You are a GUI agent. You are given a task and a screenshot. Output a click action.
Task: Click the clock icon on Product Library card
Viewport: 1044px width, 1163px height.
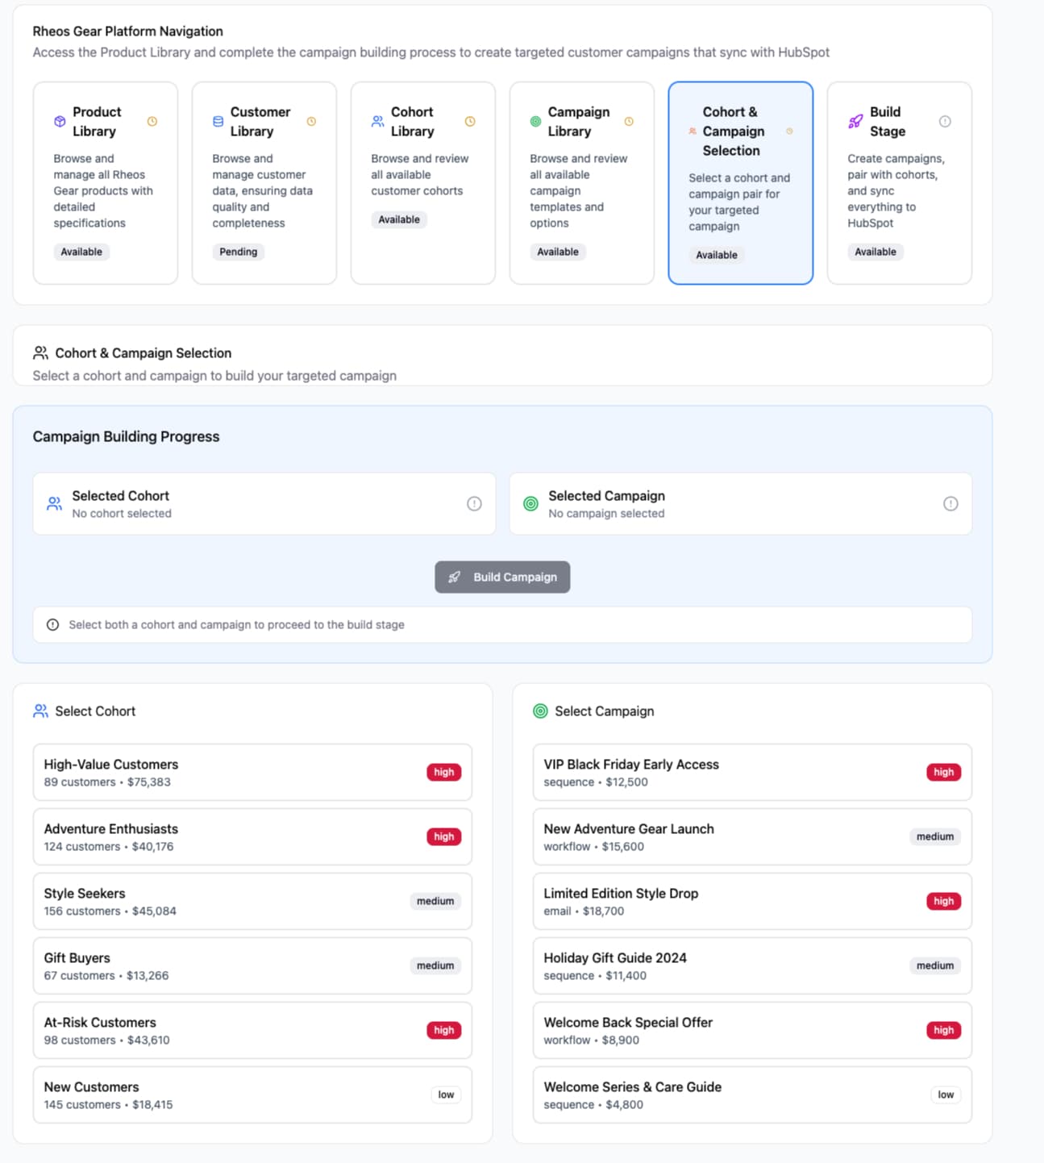[151, 121]
